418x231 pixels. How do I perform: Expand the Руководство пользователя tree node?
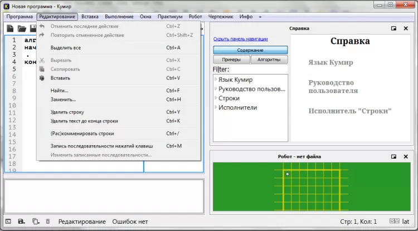216,89
